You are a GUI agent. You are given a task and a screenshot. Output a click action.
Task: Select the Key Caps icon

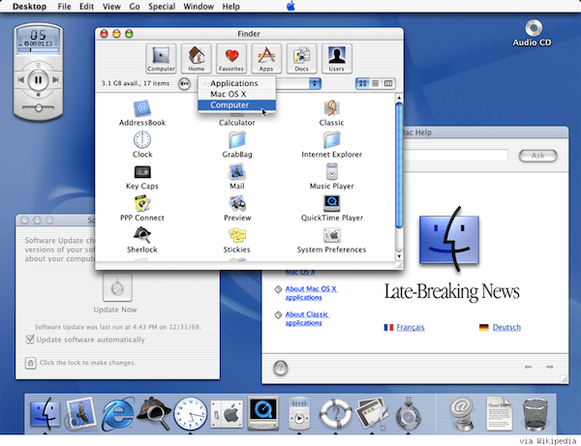142,172
